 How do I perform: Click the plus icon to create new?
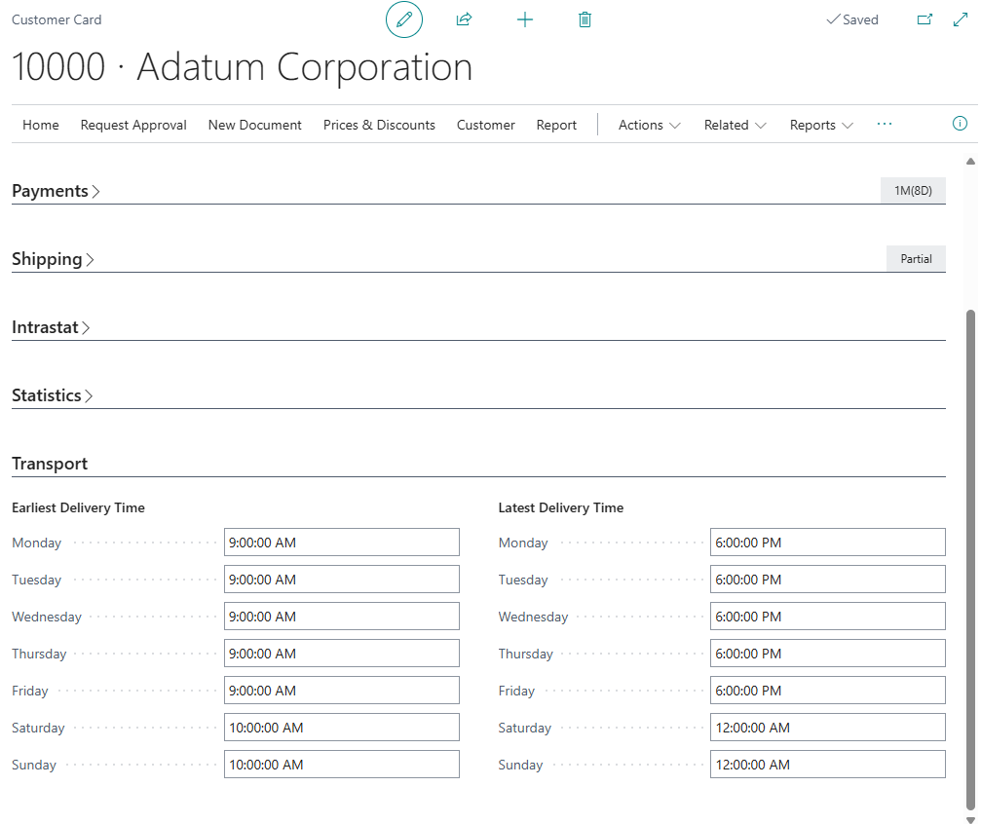coord(524,19)
